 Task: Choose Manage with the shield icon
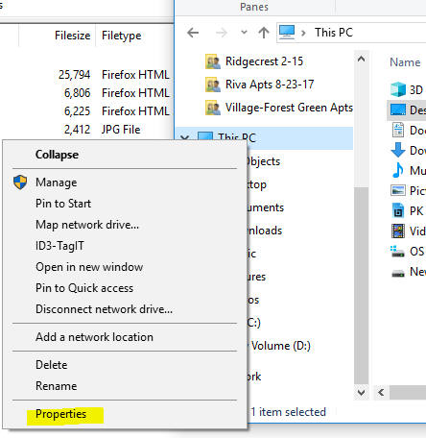pyautogui.click(x=56, y=182)
